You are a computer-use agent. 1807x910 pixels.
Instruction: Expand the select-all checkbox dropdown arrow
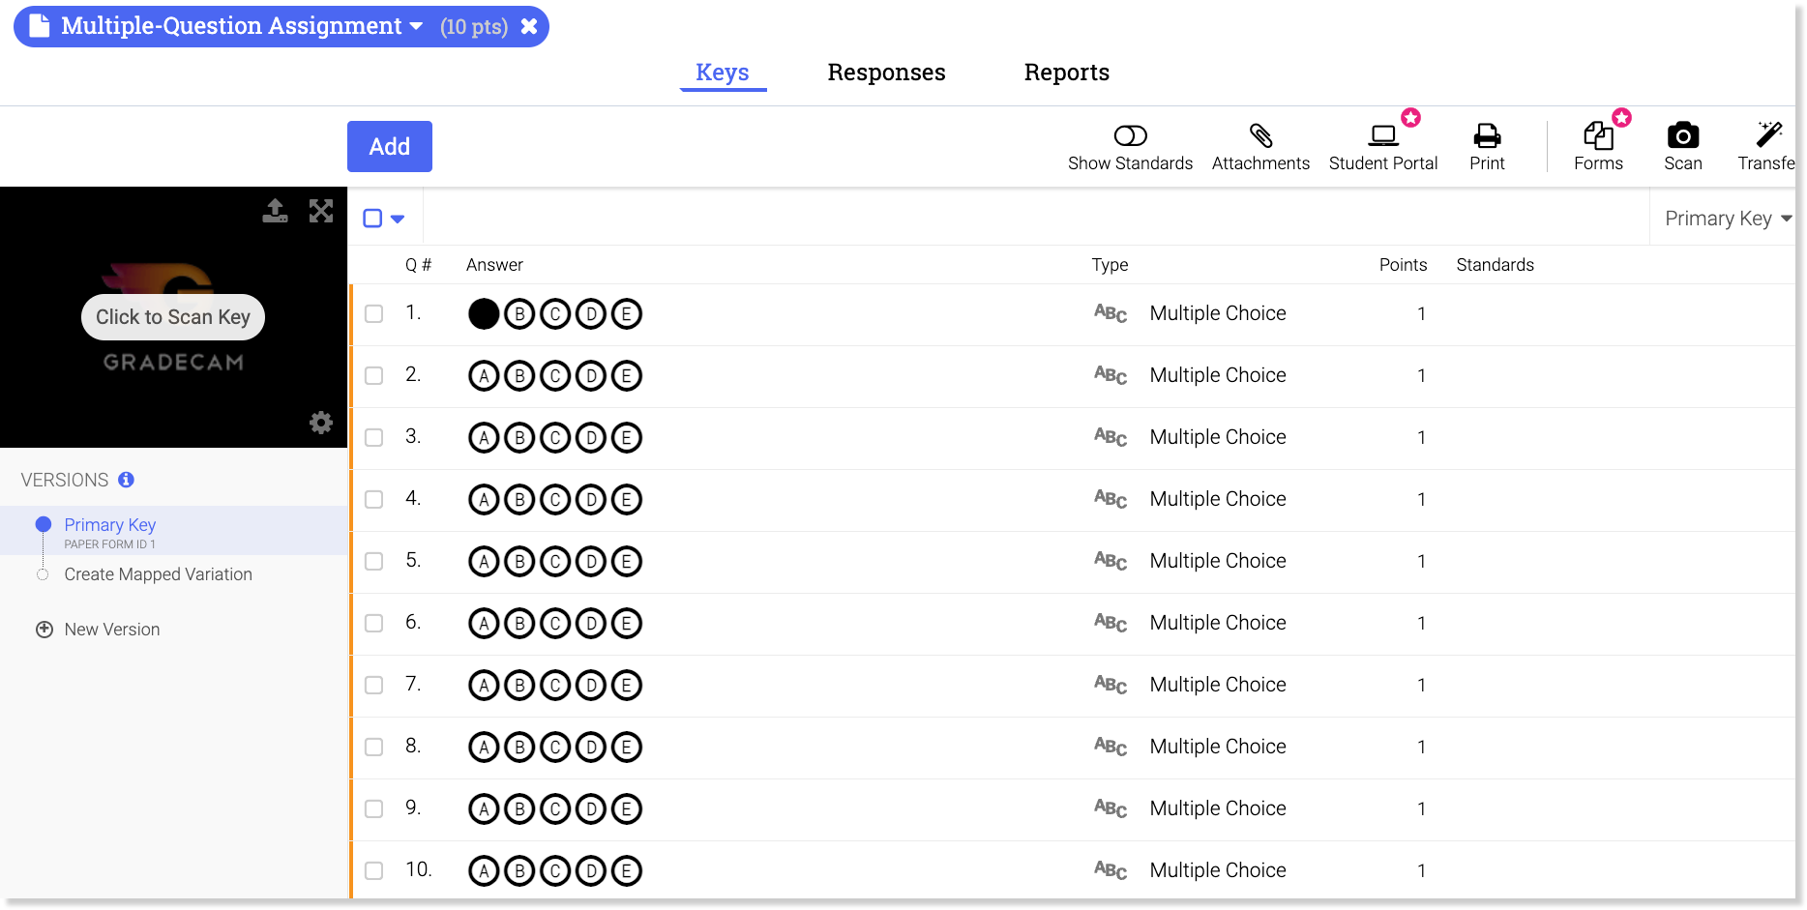click(x=398, y=219)
